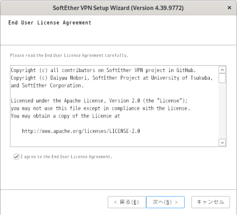Click the "I agree to the End User License Agreement" label

(66, 157)
